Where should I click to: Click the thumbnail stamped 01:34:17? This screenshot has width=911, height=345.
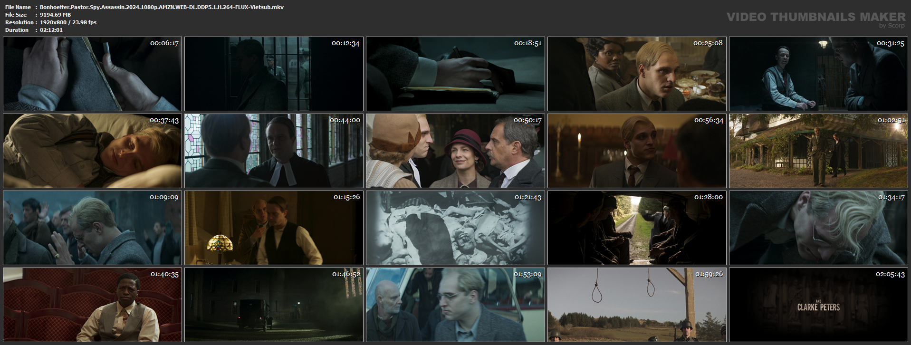click(819, 228)
